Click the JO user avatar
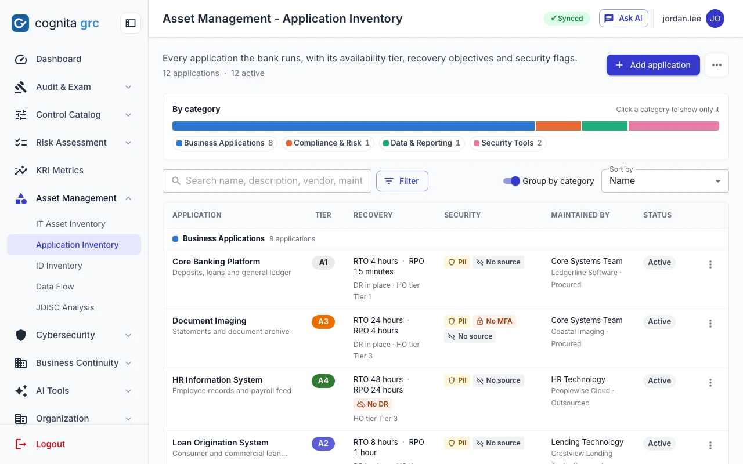Screen dimensions: 743x464 coord(715,19)
